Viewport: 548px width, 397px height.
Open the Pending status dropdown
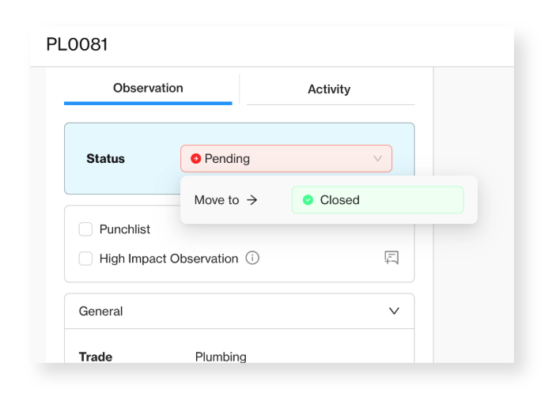tap(286, 159)
